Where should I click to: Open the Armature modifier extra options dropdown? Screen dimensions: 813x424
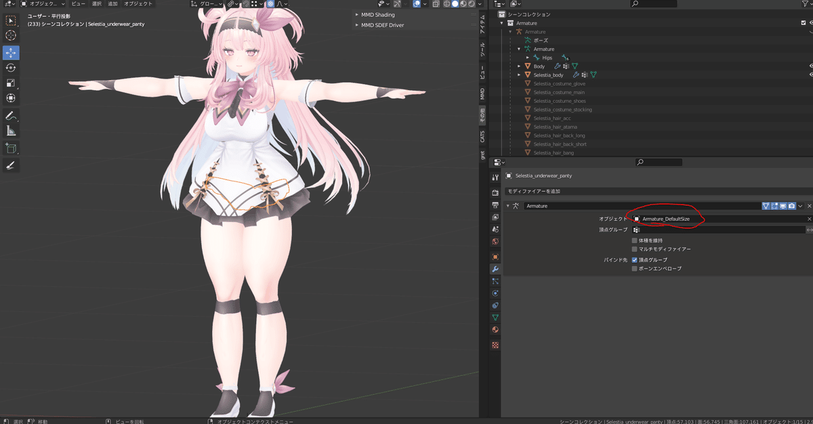coord(800,206)
